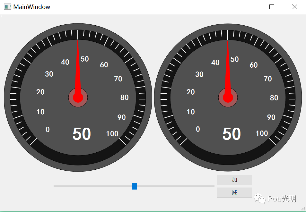Click the 加 button
This screenshot has height=212, width=306.
(234, 180)
